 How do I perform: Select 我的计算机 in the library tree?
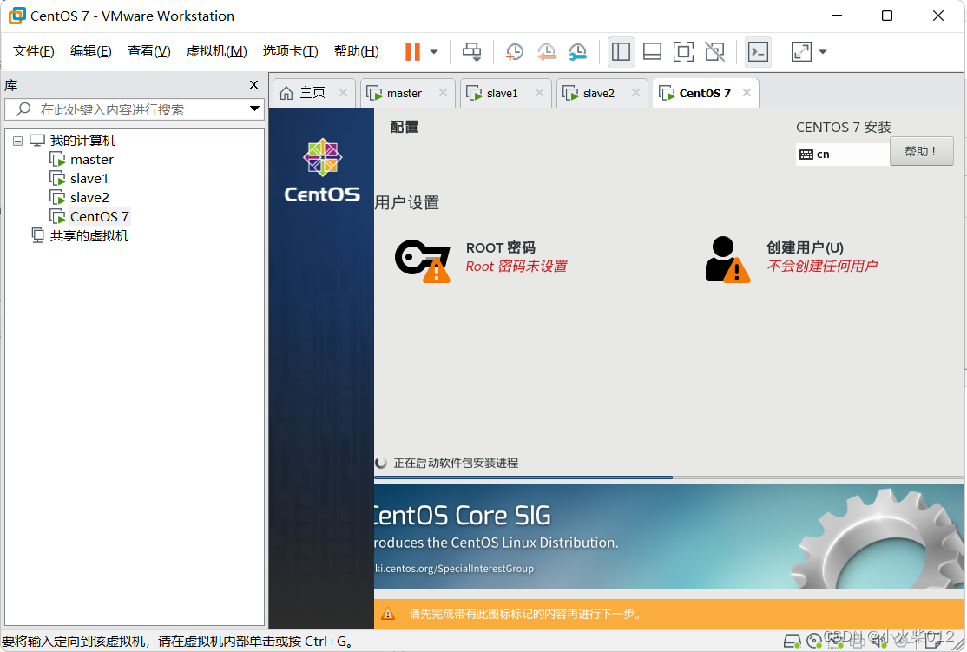[82, 141]
